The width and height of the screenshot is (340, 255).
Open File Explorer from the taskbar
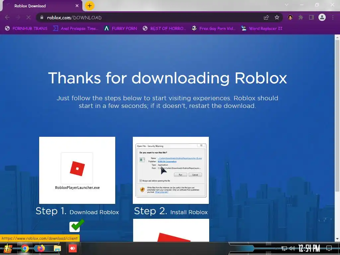pos(57,248)
